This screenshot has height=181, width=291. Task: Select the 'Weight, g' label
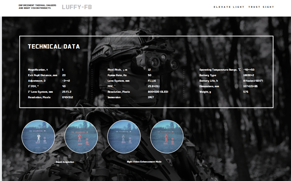click(x=205, y=92)
